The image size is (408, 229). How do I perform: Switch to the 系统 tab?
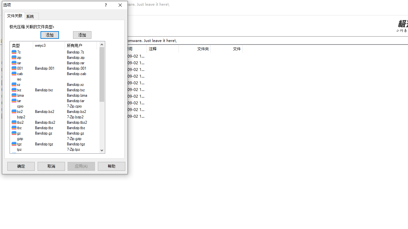tap(30, 17)
